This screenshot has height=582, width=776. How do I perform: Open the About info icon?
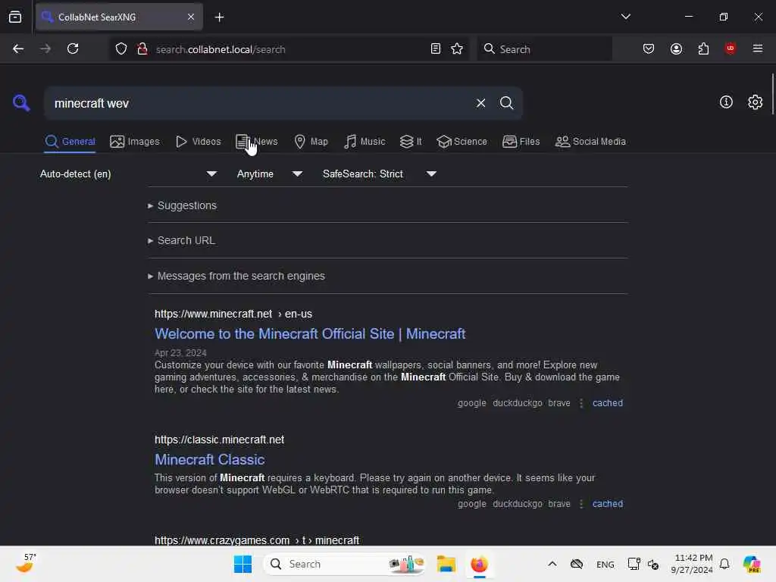click(725, 102)
